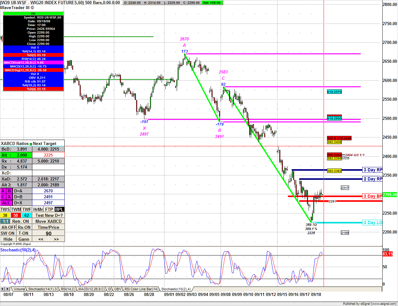Switch to the RSI Color Line Bar(14) tab
This screenshot has height=306, width=398.
point(141,289)
